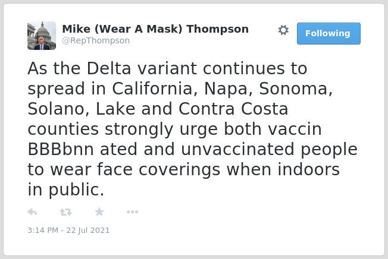Open the 3:14 PM - 22 Jul 2021 timestamp
The width and height of the screenshot is (388, 259).
(68, 230)
